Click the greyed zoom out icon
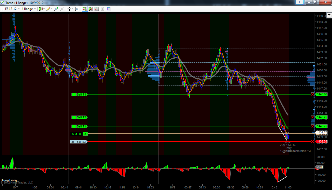 coord(62,9)
